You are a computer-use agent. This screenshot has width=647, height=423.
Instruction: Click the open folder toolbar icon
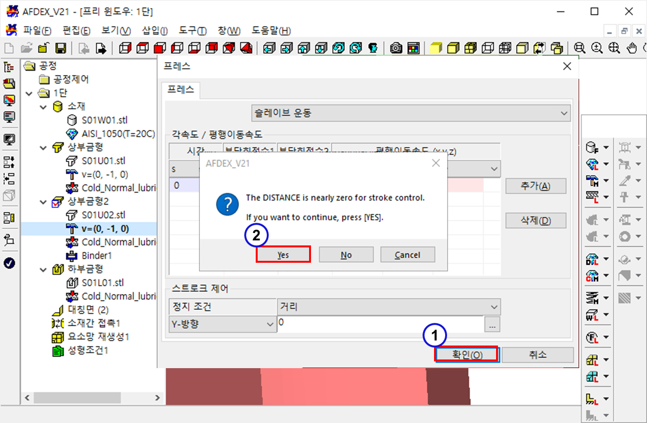click(x=26, y=48)
